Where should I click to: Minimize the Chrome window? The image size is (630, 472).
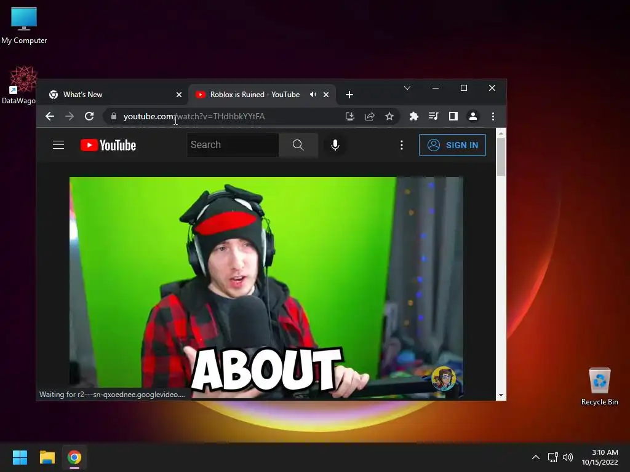click(436, 88)
